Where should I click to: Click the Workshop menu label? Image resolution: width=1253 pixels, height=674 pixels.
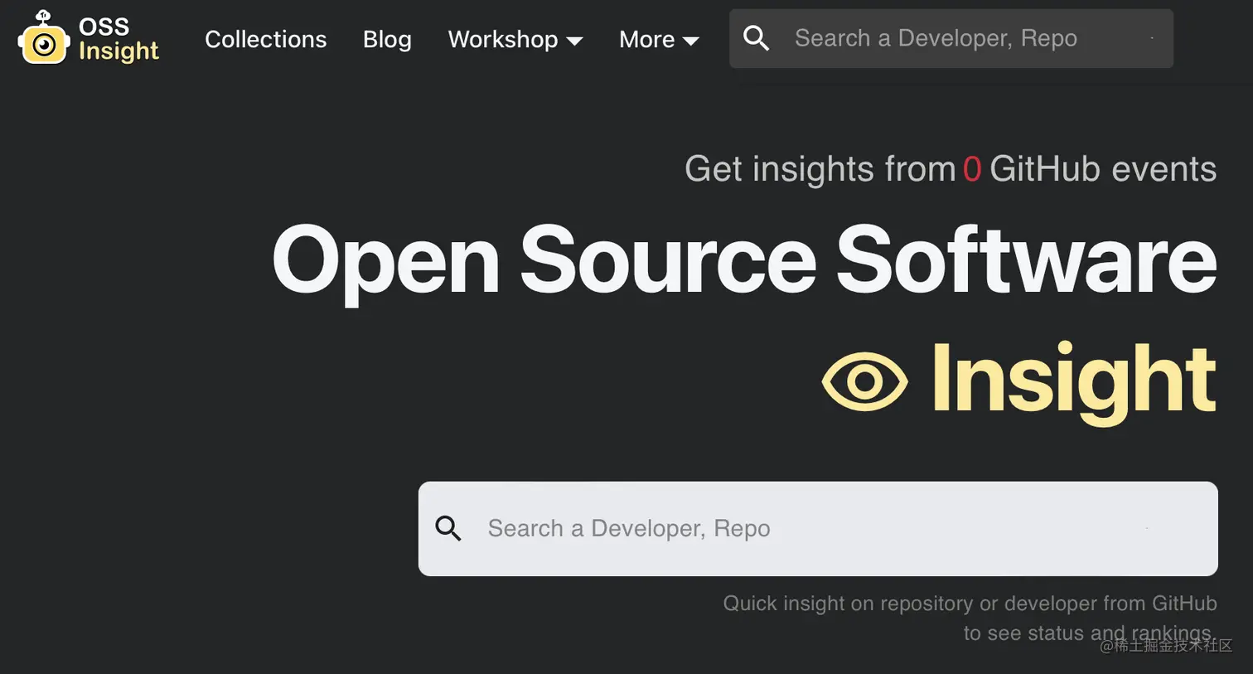(x=502, y=39)
